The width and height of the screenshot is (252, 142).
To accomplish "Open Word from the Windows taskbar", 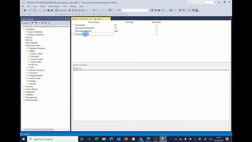I will (x=111, y=139).
